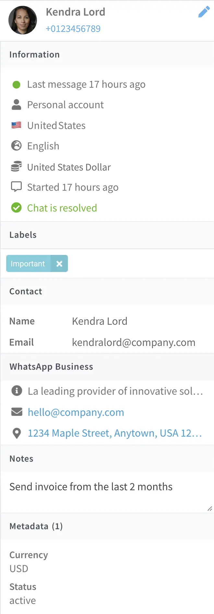Click the green online status dot
The height and width of the screenshot is (614, 214).
point(16,85)
